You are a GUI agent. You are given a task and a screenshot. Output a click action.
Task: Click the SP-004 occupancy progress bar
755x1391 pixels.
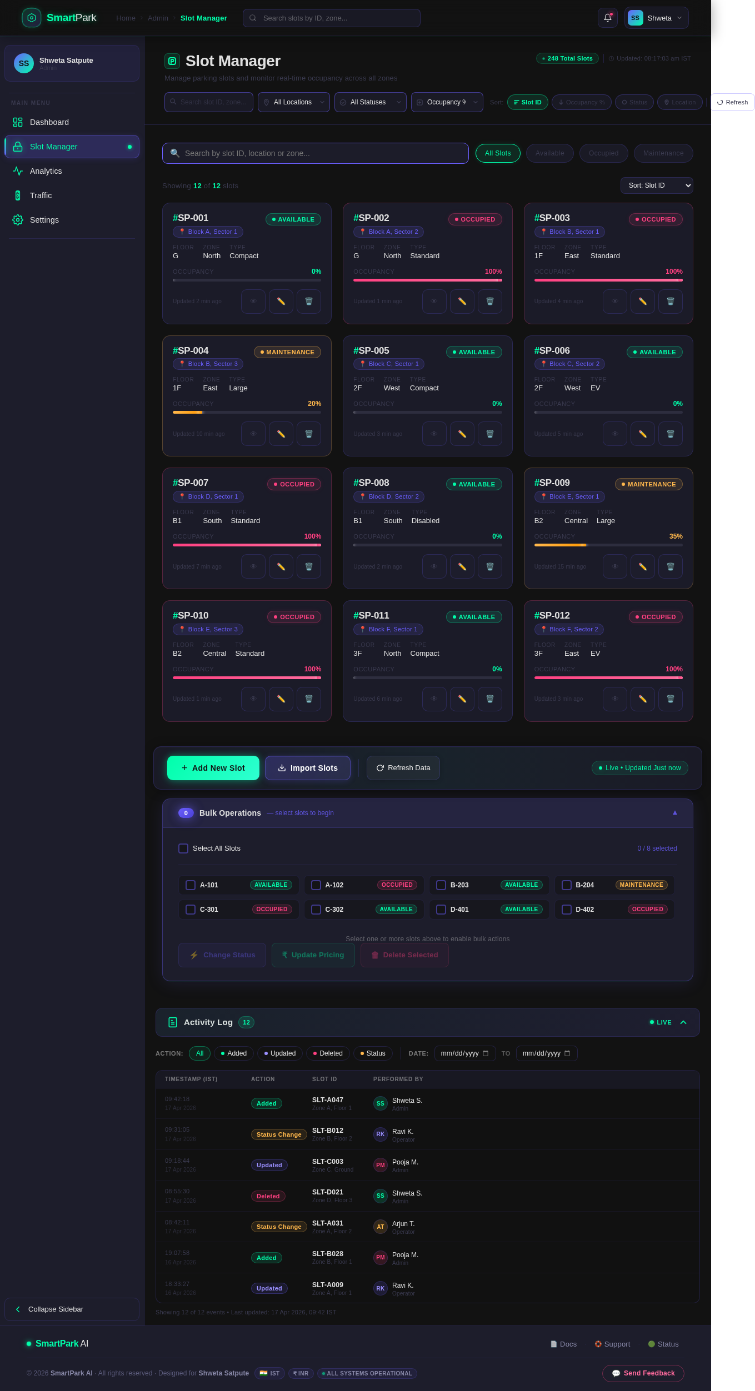pos(247,413)
